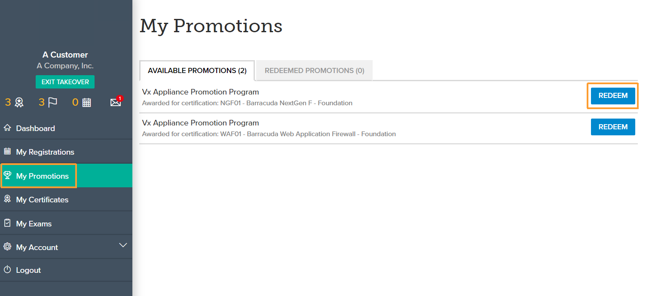Select the Available Promotions tab
The width and height of the screenshot is (652, 296).
click(x=197, y=70)
